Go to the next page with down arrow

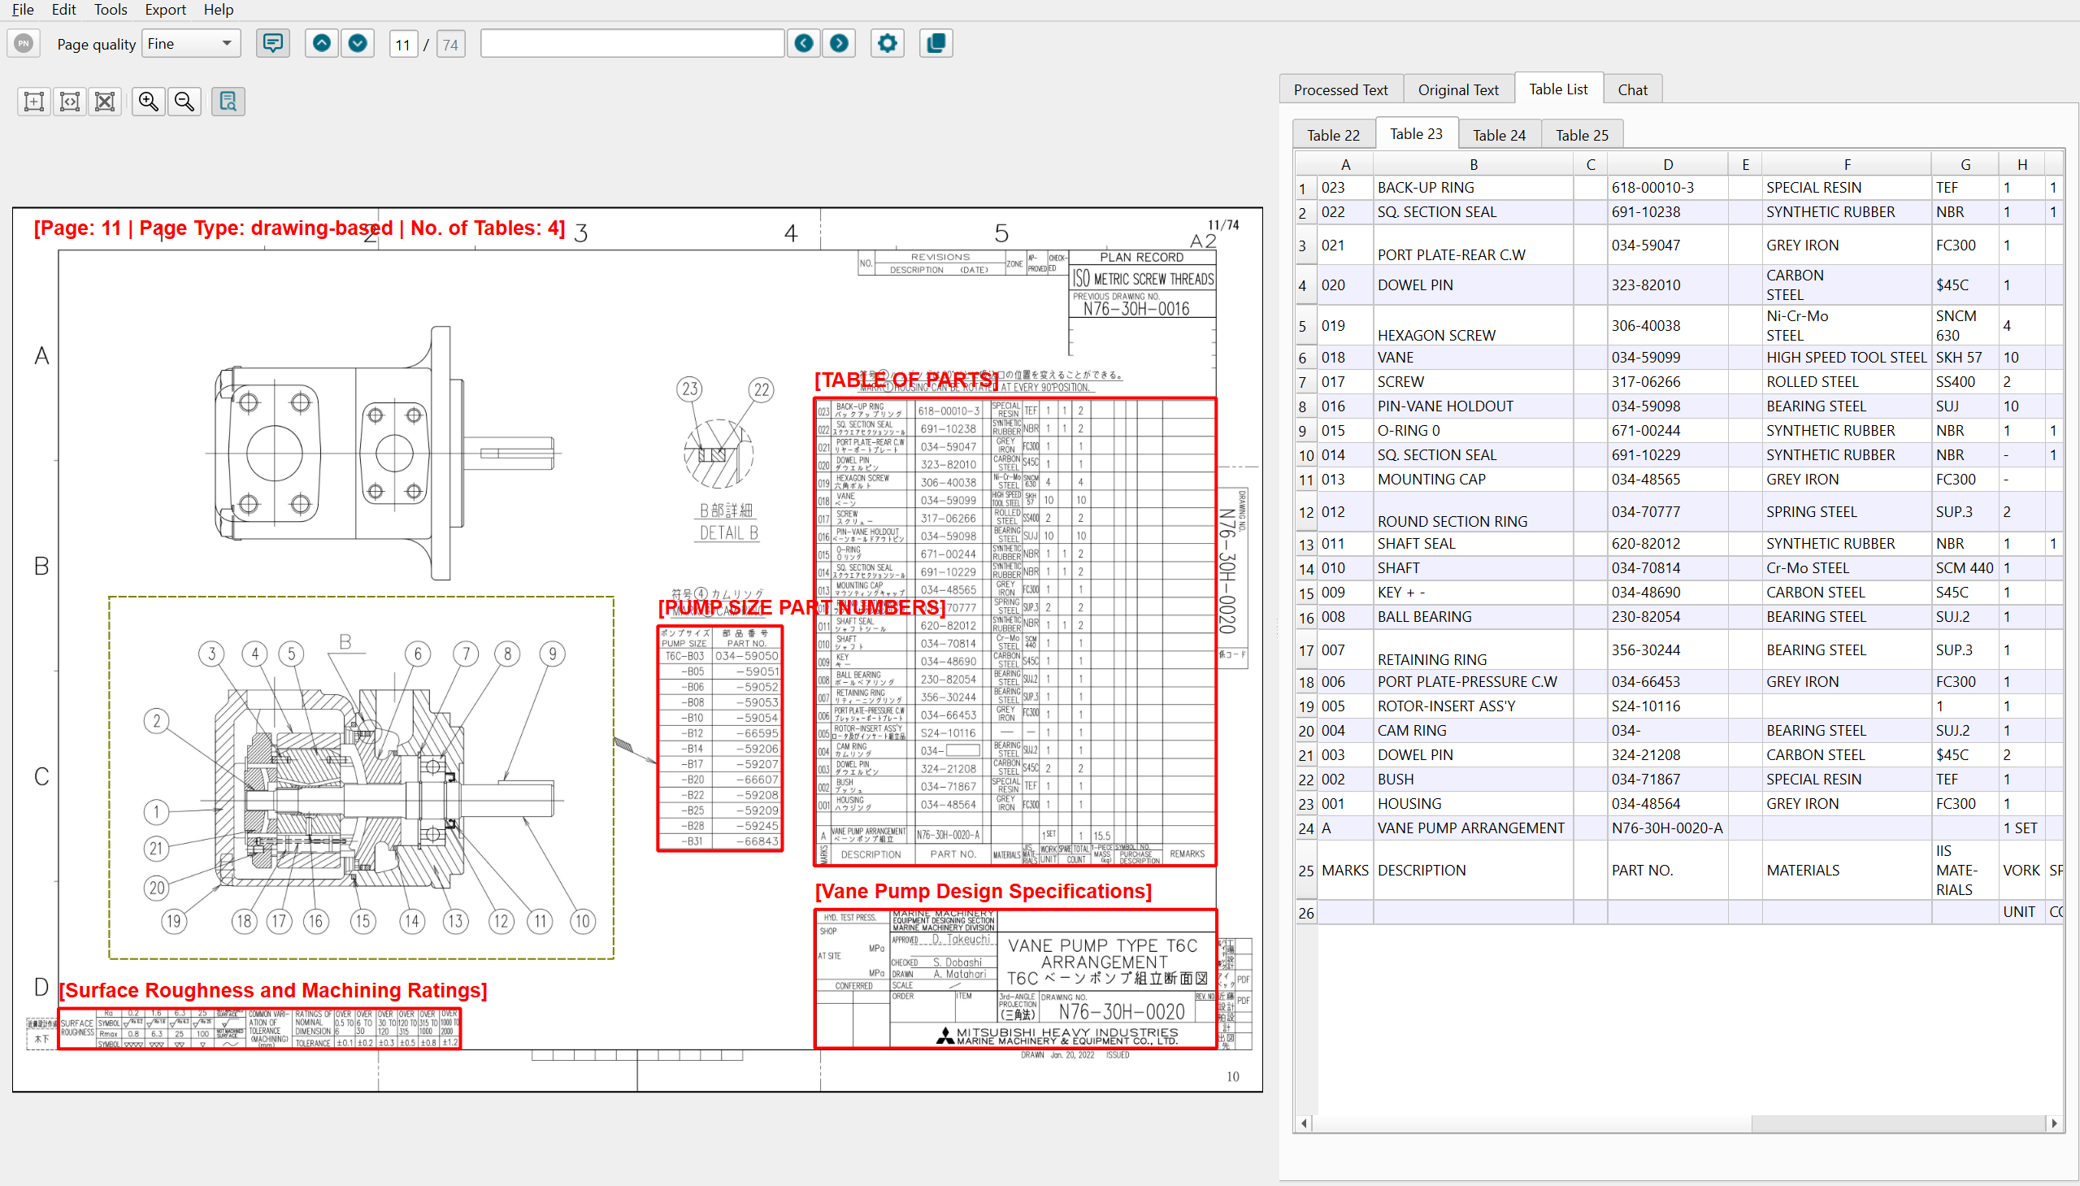(x=358, y=43)
